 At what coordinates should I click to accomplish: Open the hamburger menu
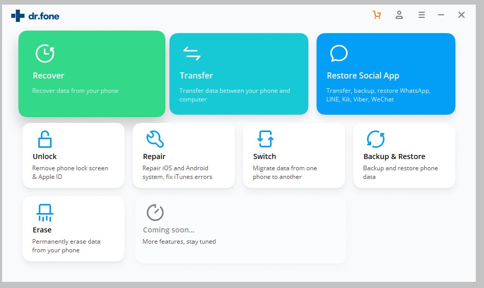coord(422,15)
